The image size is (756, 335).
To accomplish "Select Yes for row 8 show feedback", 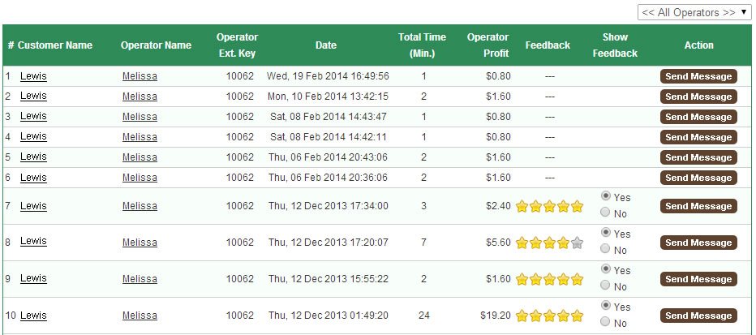I will tap(606, 234).
